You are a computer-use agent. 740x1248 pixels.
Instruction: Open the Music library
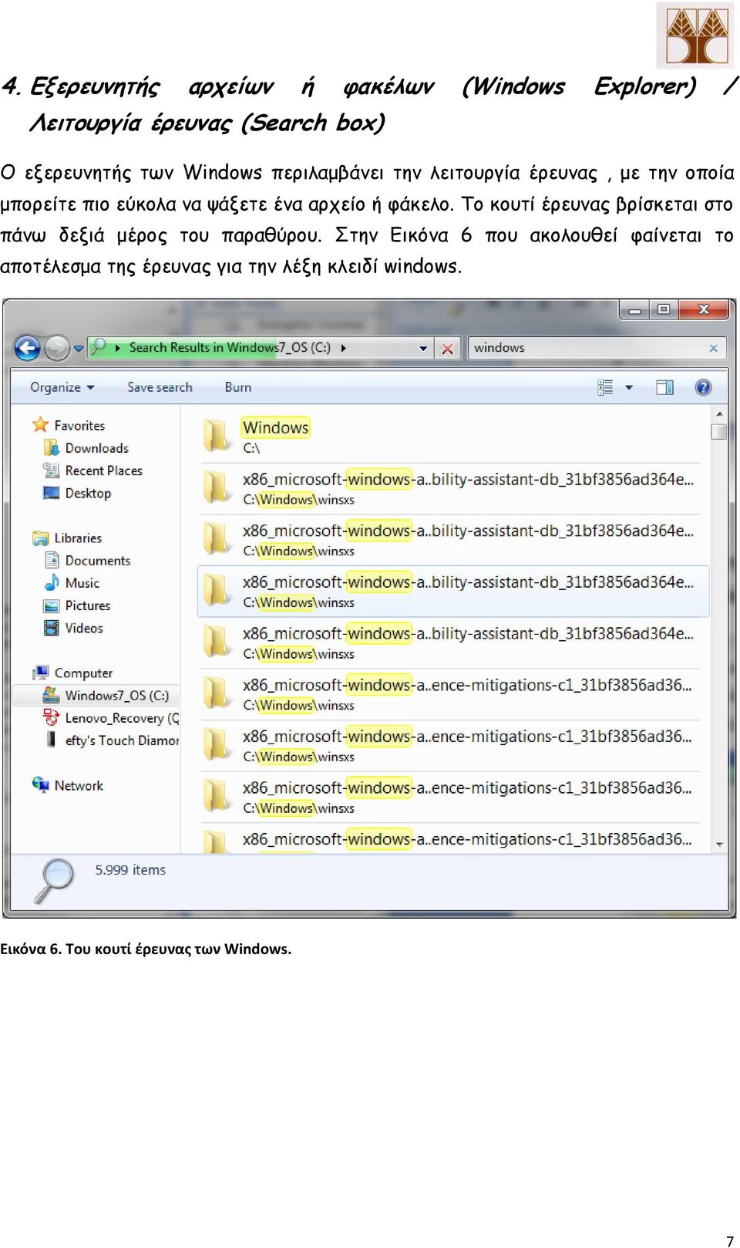82,583
